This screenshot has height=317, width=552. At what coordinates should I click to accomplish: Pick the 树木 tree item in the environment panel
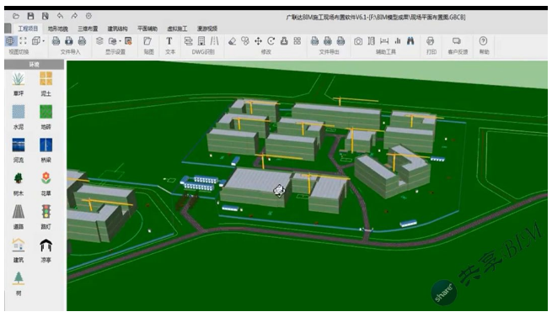tap(19, 182)
